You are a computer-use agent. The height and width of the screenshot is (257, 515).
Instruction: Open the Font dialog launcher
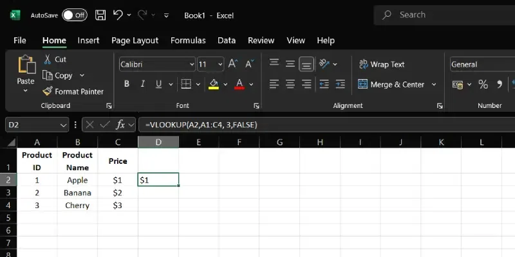click(256, 106)
